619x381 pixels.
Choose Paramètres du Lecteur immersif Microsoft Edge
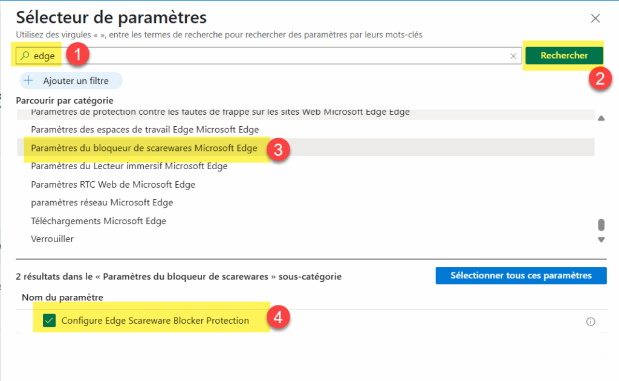pyautogui.click(x=129, y=166)
